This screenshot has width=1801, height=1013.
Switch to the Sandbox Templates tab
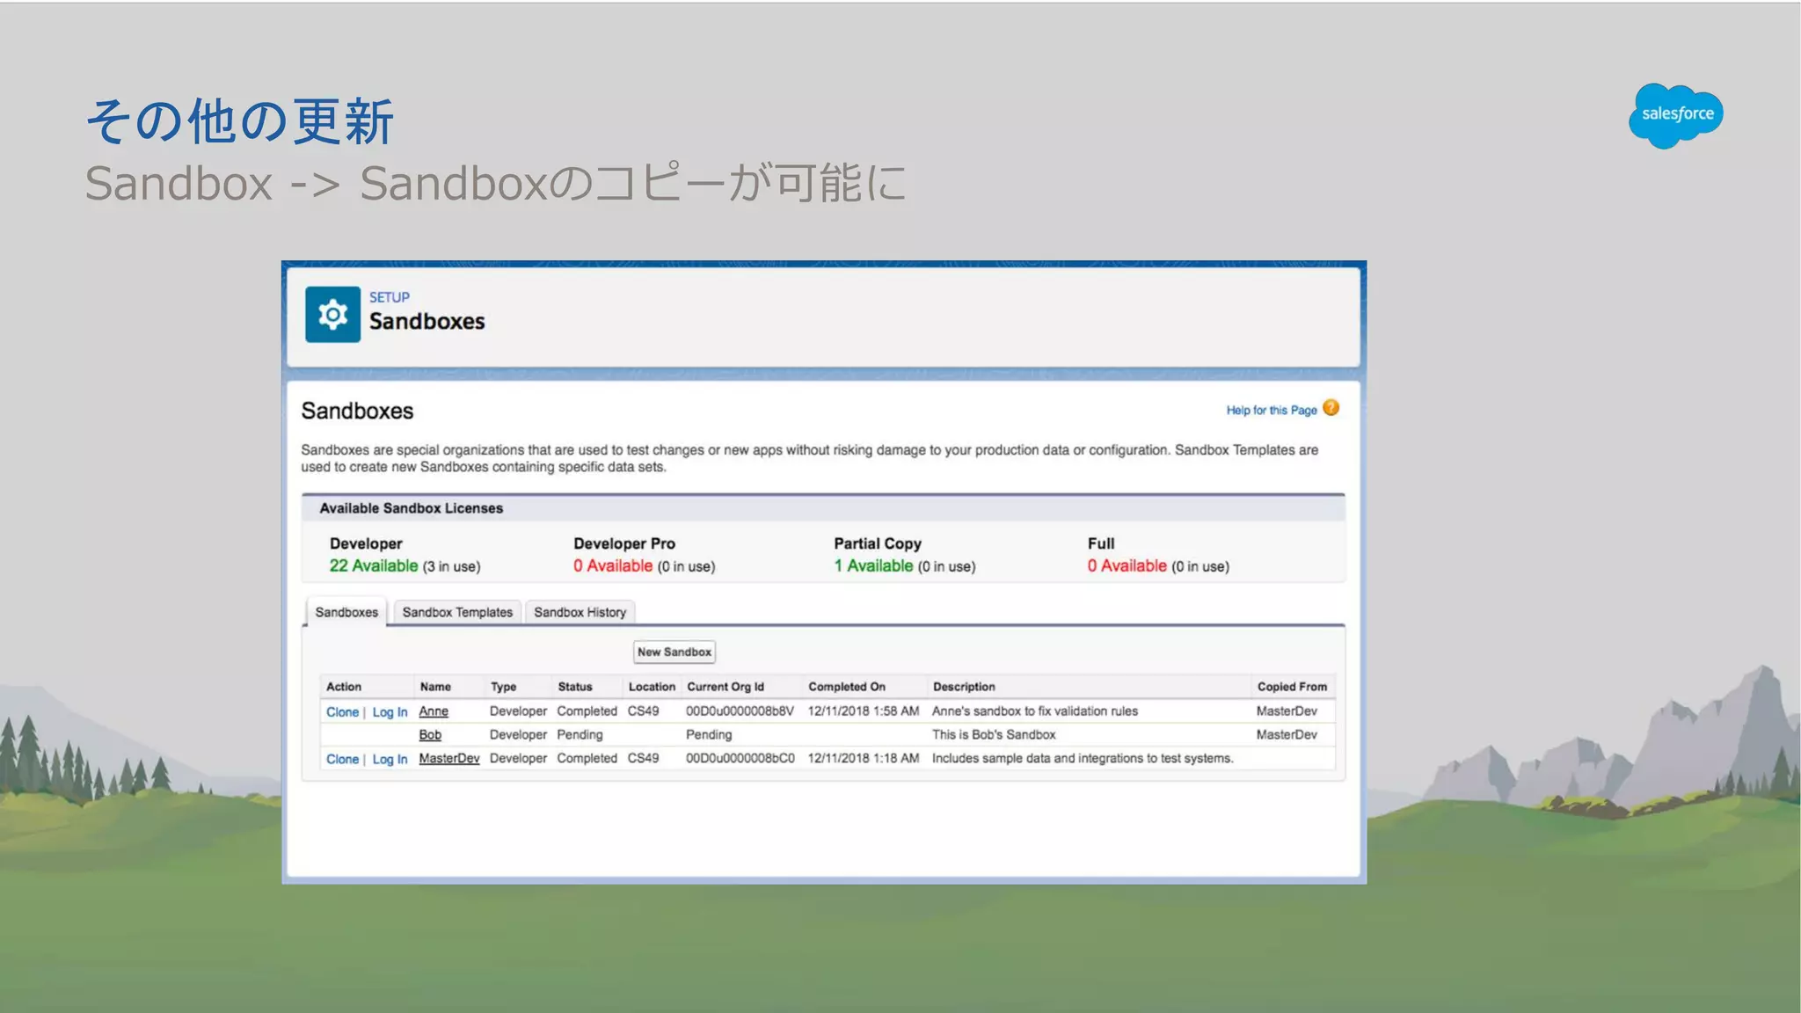tap(457, 612)
